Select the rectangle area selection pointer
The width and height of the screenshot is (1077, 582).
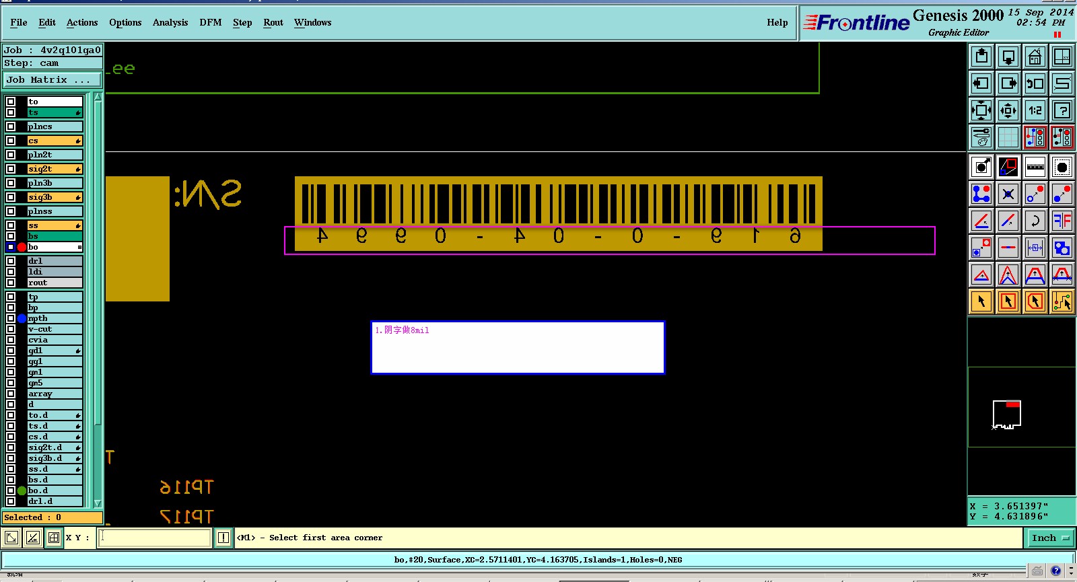coord(1008,301)
